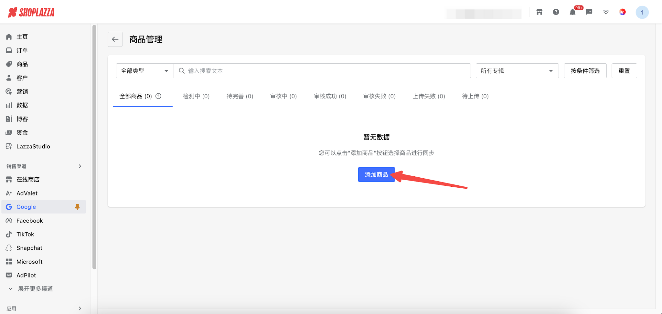This screenshot has height=314, width=662.
Task: Switch to the 待完善 (0) tab
Action: coord(240,96)
